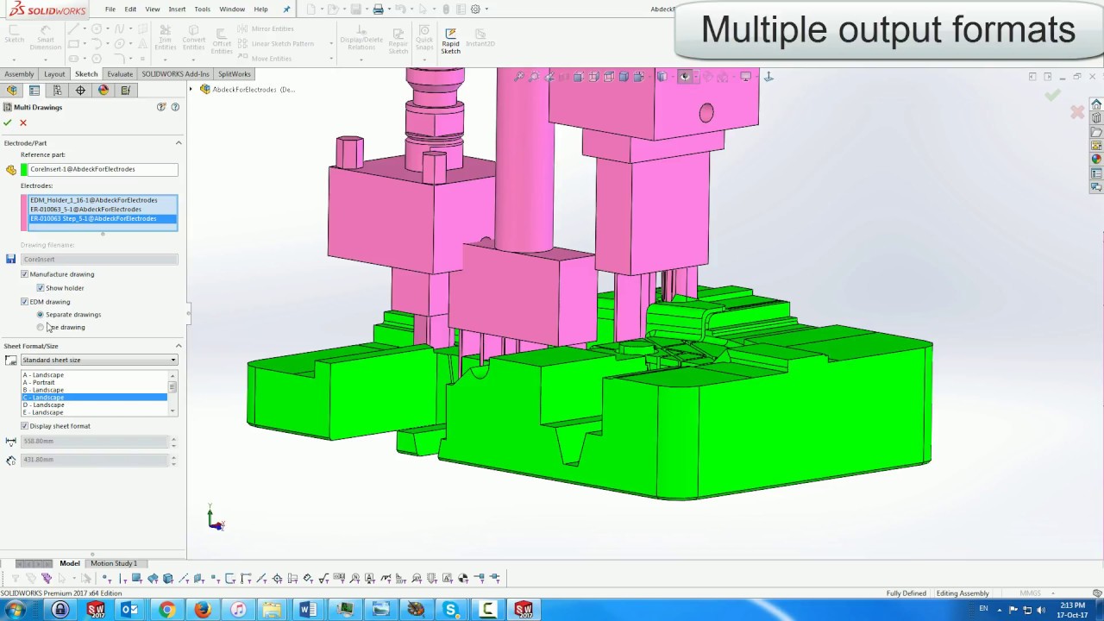1104x621 pixels.
Task: Select D - Landscape sheet size
Action: [x=93, y=405]
